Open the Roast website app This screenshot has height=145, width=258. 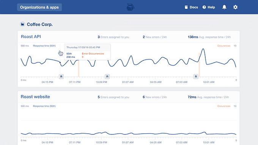pos(35,97)
